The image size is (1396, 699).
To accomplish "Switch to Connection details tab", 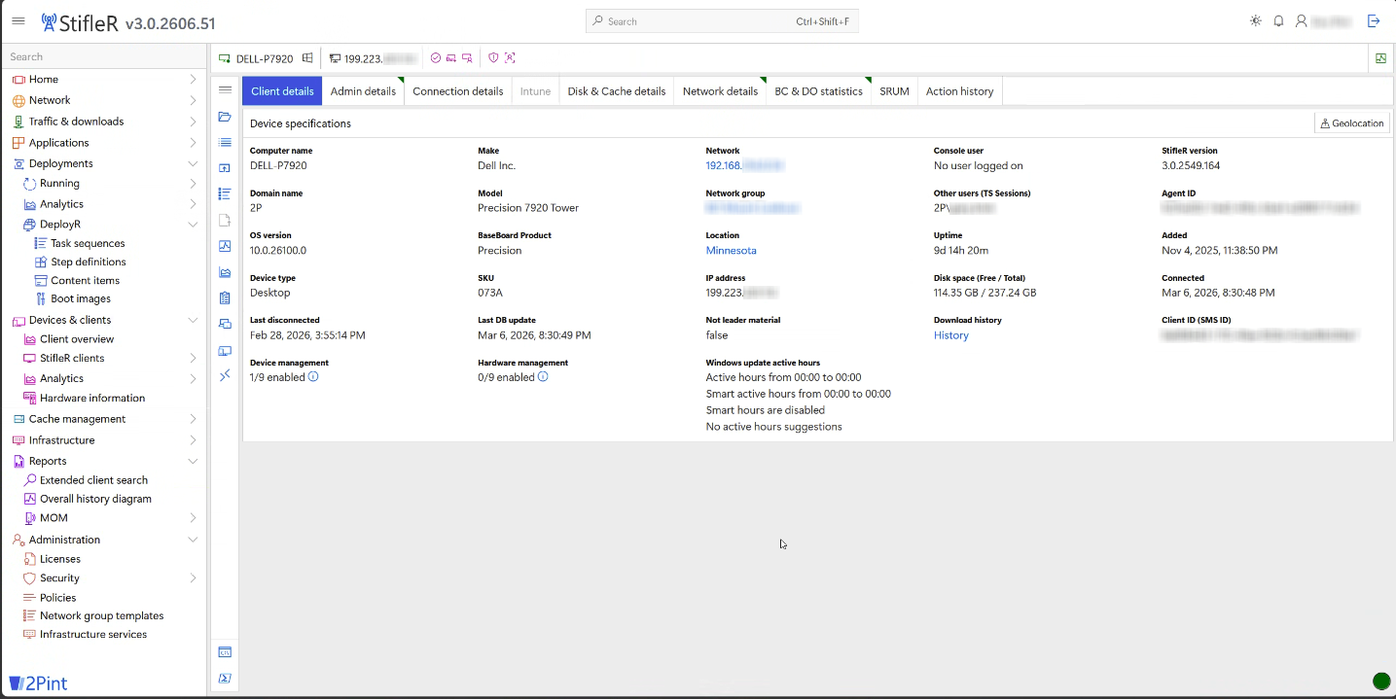I will click(x=458, y=91).
